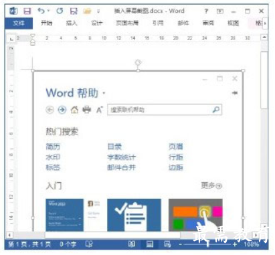
Task: Open the 行距 help link
Action: point(176,157)
